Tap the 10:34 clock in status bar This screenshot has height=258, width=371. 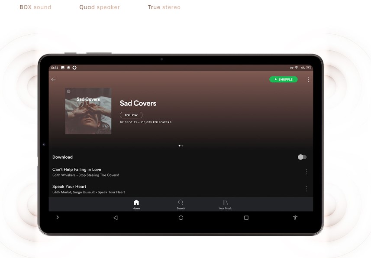click(54, 68)
